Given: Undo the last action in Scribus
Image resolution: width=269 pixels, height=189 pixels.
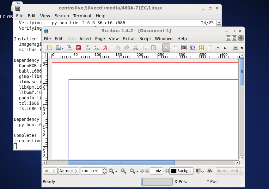Looking at the screenshot, I should tap(118, 48).
